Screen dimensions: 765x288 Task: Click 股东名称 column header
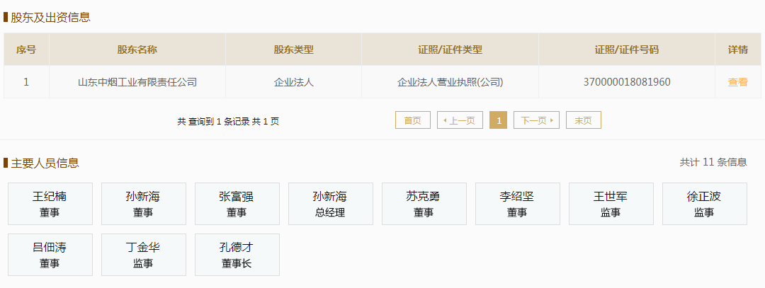137,50
